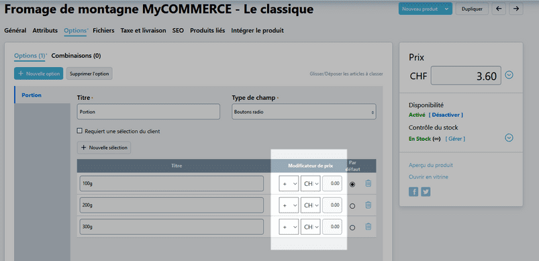The height and width of the screenshot is (261, 539).
Task: Delete the 200g selection with trash icon
Action: 368,205
